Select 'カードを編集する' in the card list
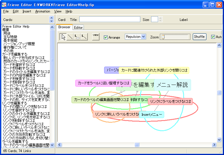Image resolution: width=224 pixels, height=155 pixels. 15,54
